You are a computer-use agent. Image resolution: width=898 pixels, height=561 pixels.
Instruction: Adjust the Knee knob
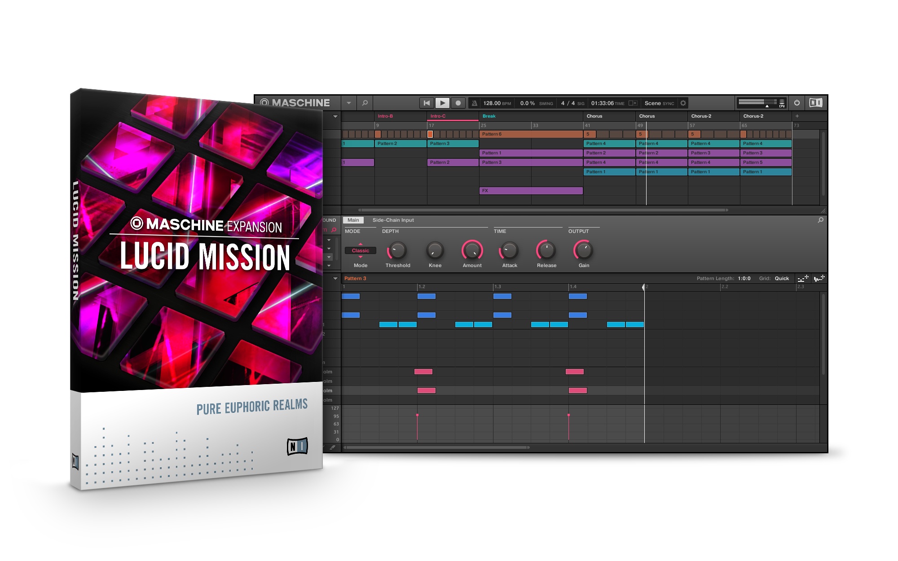pos(435,250)
